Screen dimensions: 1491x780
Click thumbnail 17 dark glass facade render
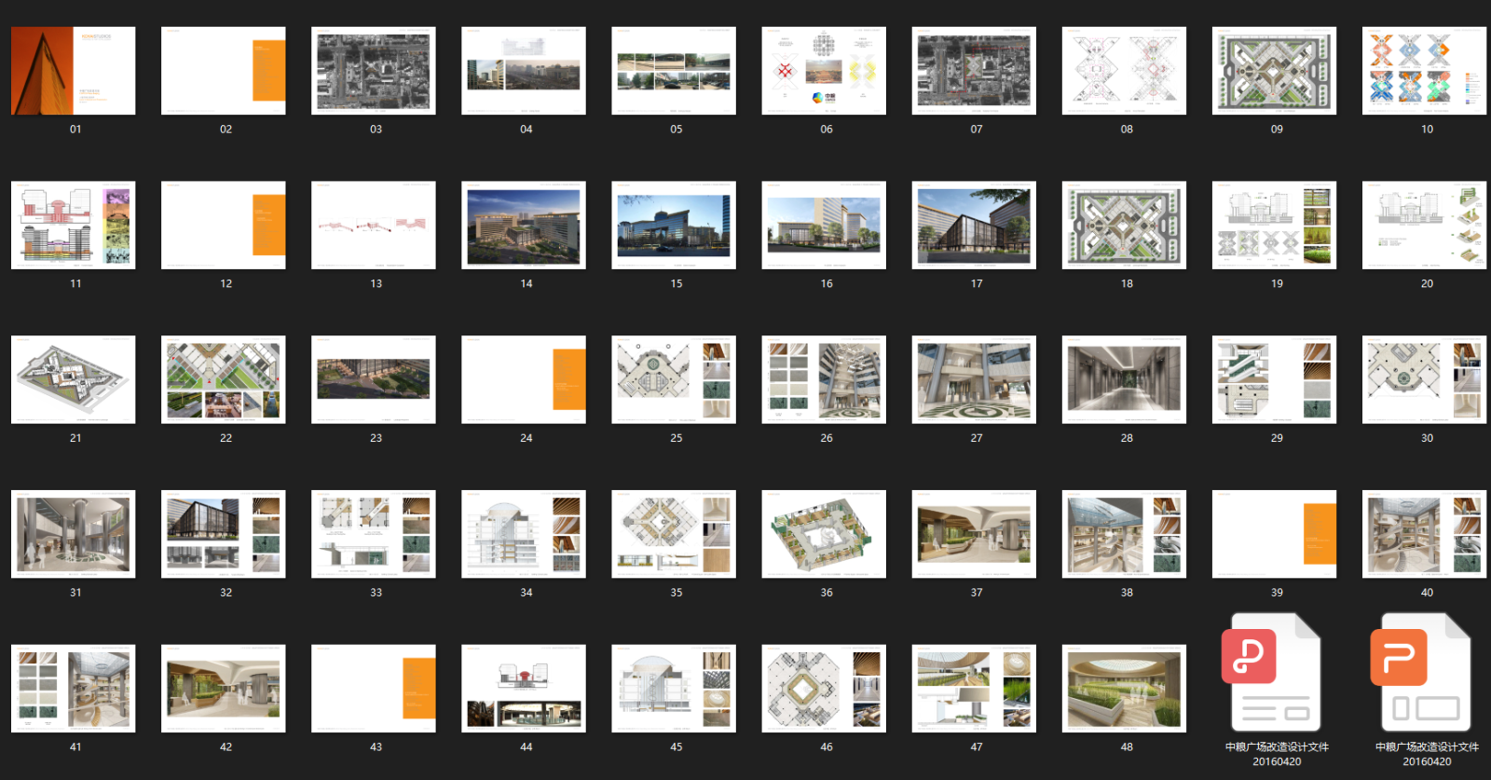(x=974, y=226)
